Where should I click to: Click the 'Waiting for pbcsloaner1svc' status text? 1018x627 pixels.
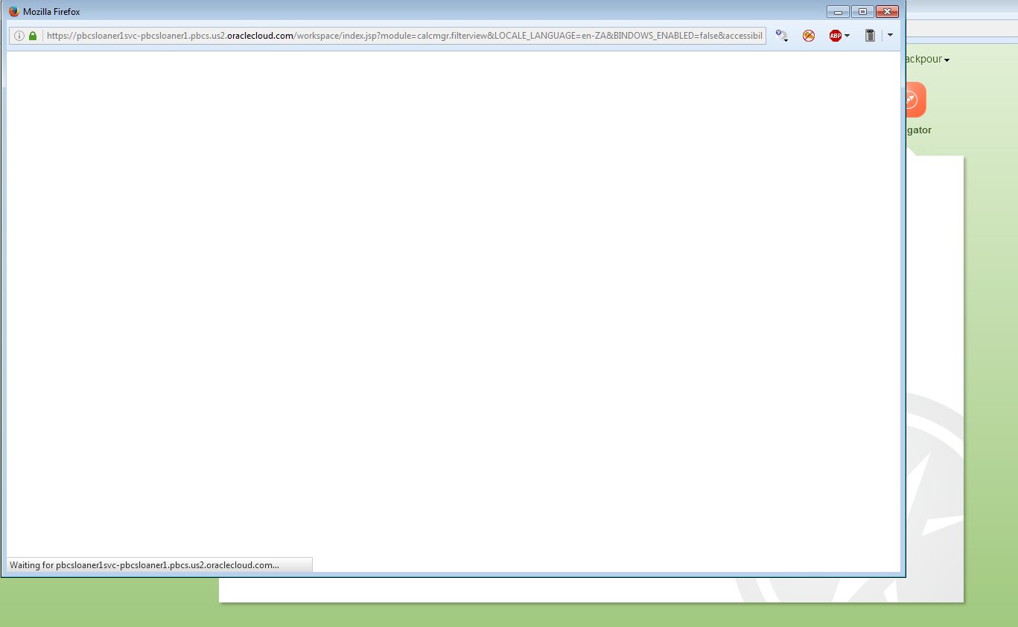(144, 565)
